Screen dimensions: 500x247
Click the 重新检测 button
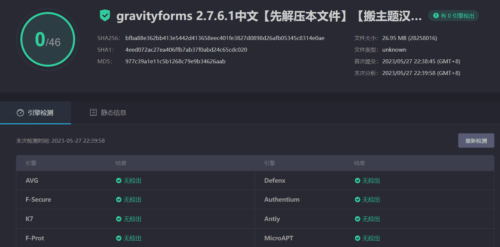point(476,141)
